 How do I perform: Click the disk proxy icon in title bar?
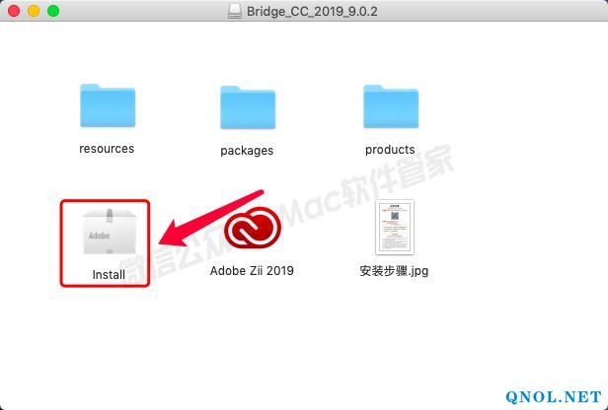pos(235,11)
